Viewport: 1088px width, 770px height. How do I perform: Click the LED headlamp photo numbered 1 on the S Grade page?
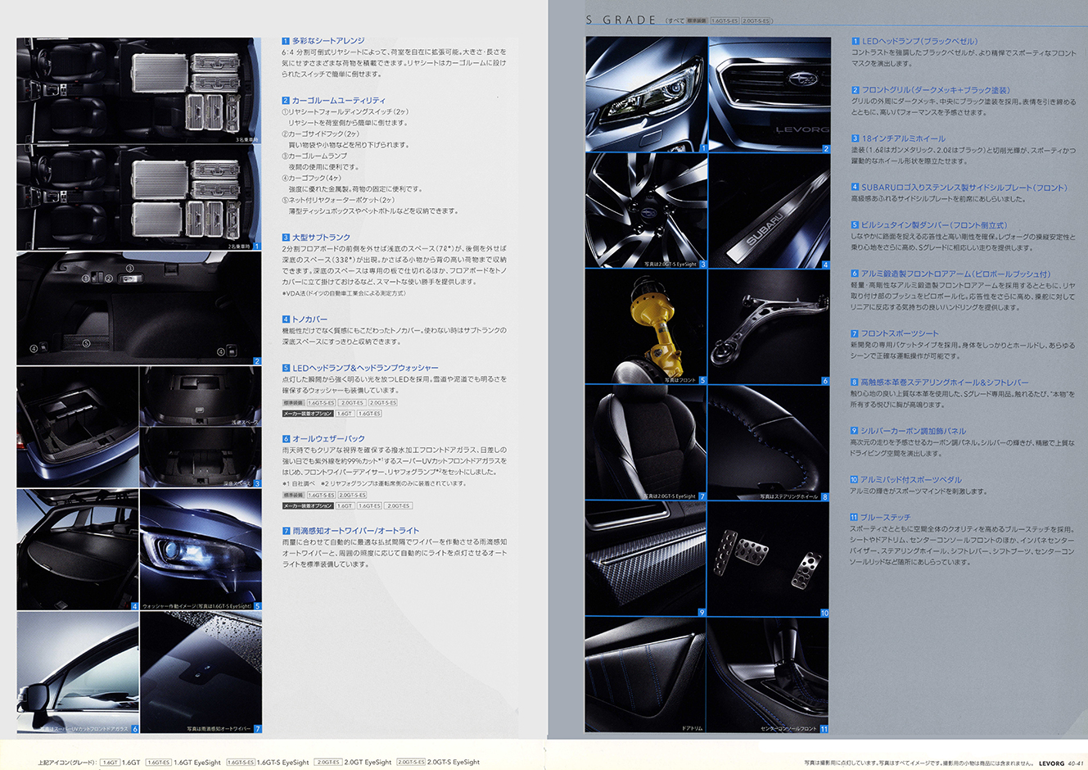tap(646, 95)
